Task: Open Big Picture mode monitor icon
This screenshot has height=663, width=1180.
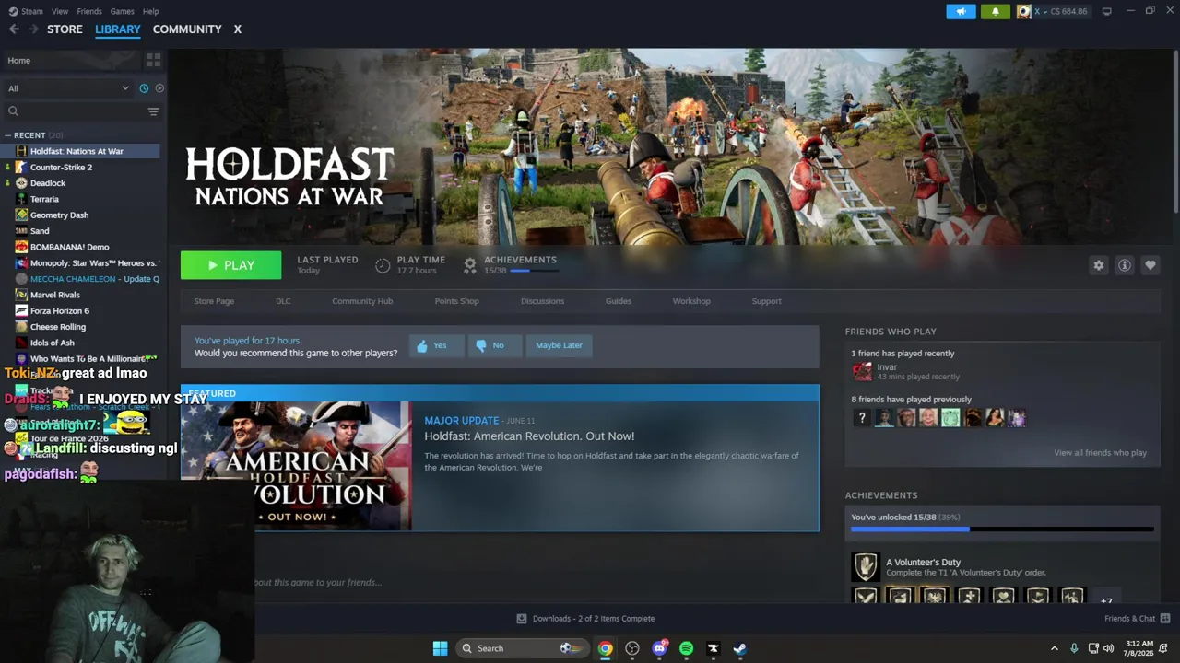Action: pyautogui.click(x=1106, y=11)
